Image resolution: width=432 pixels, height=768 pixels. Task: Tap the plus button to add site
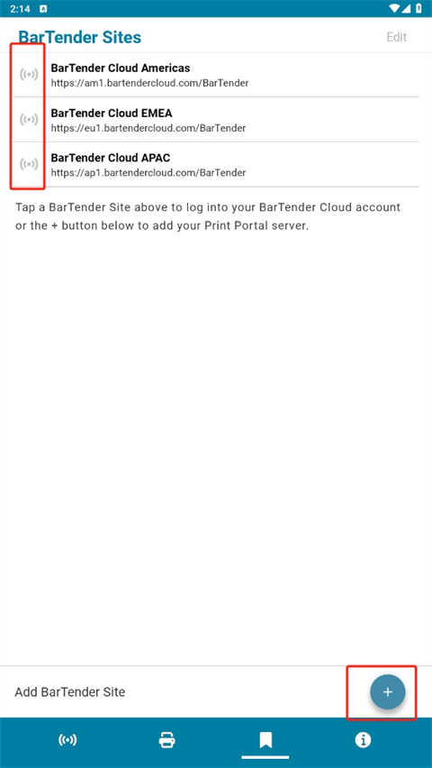pyautogui.click(x=388, y=691)
